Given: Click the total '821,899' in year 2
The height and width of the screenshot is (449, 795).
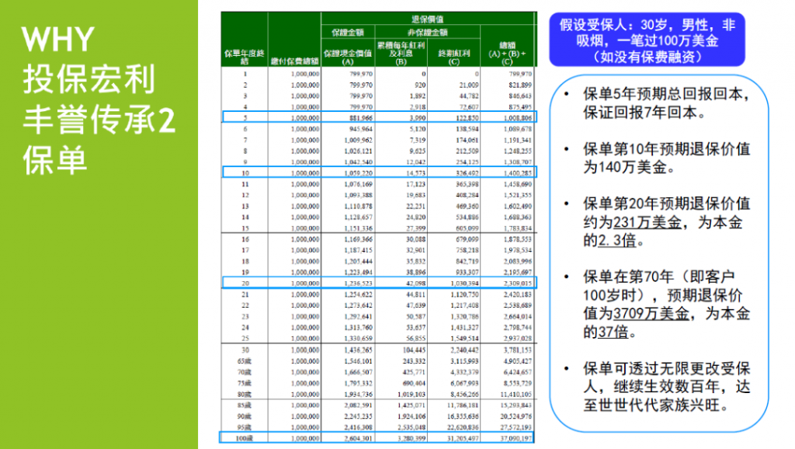Looking at the screenshot, I should pyautogui.click(x=520, y=85).
